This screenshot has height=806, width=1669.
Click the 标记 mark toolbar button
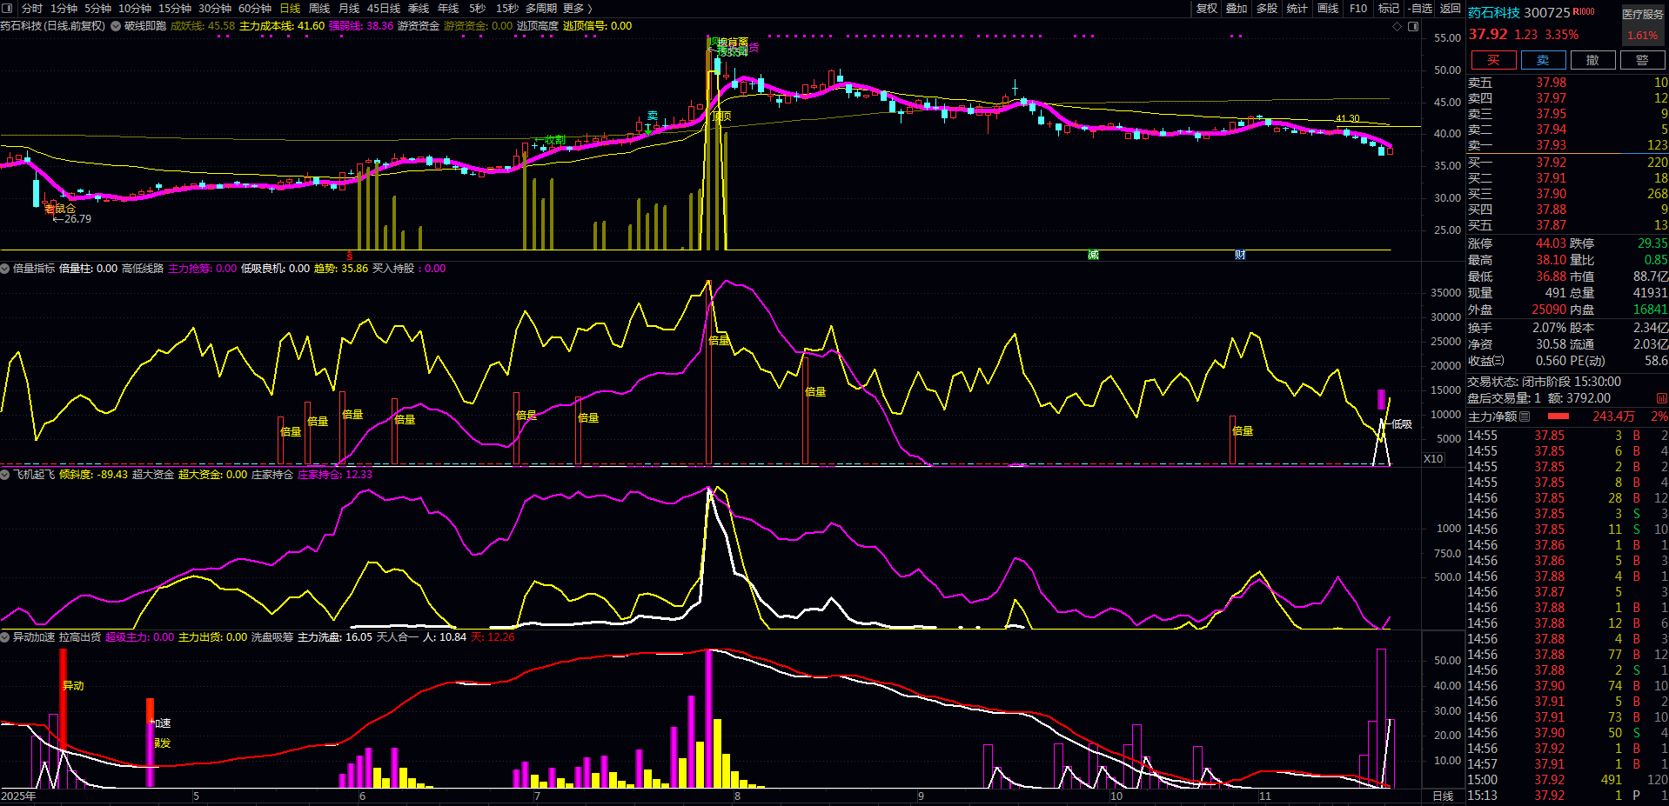[x=1389, y=8]
